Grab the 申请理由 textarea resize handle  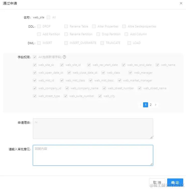151,137
